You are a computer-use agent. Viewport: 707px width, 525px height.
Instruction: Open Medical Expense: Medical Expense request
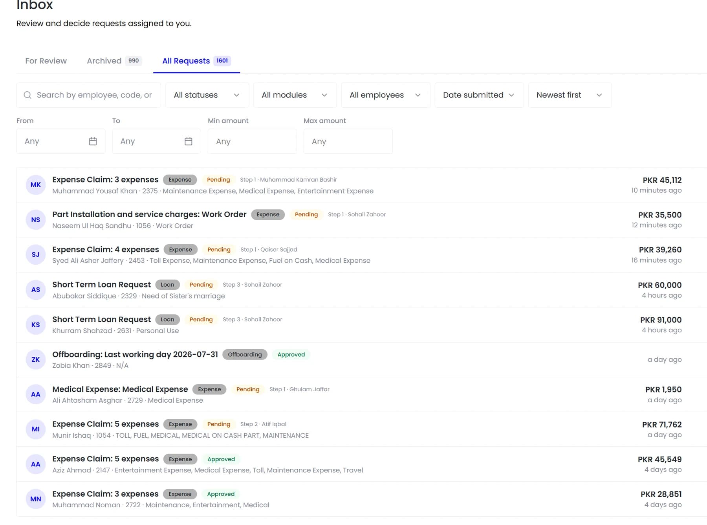(x=120, y=389)
